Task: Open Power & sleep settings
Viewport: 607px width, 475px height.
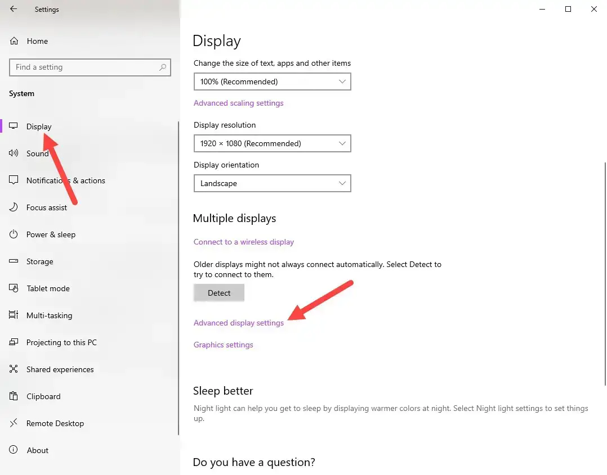Action: 51,234
